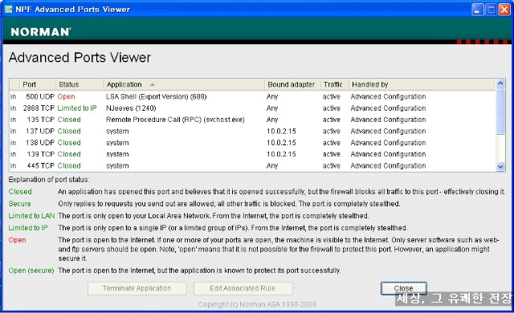The image size is (514, 313).
Task: Click the NPF window title bar icon
Action: [8, 9]
